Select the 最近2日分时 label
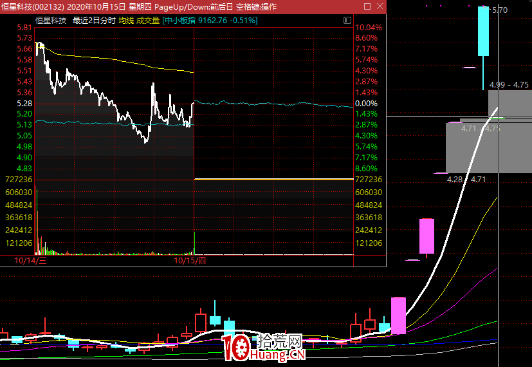The height and width of the screenshot is (367, 532). pyautogui.click(x=94, y=21)
